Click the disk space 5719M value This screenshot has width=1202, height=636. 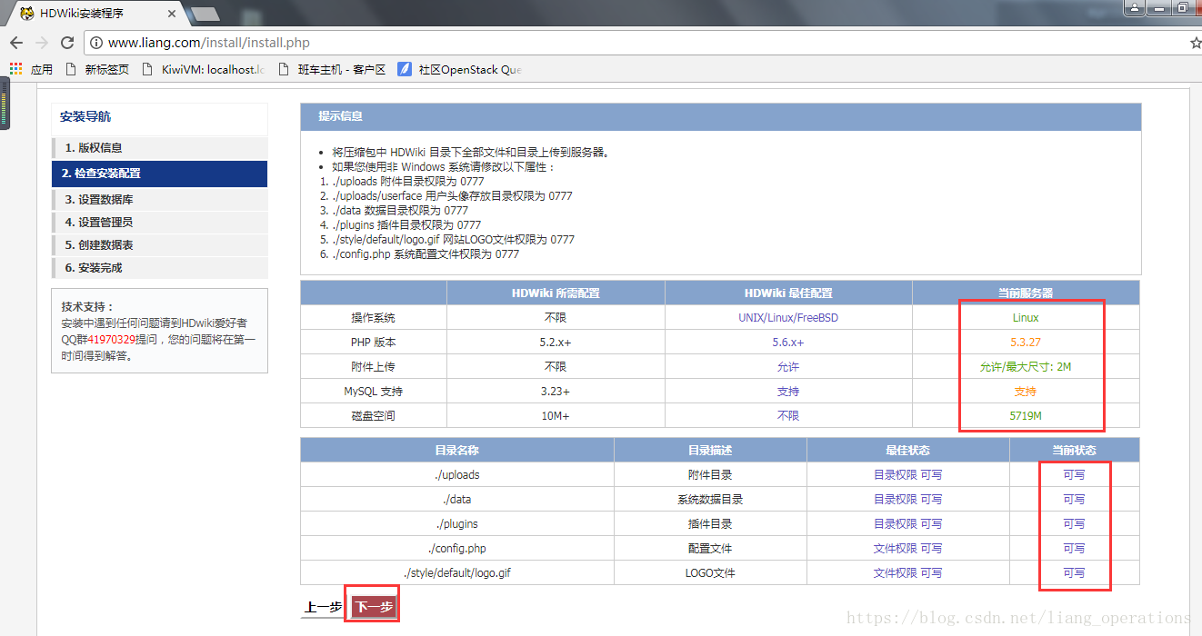pyautogui.click(x=1026, y=416)
